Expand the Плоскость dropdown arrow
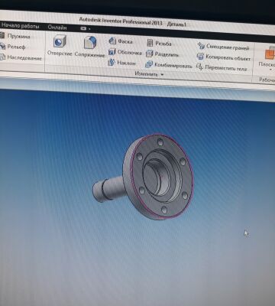Image resolution: width=275 pixels, height=306 pixels. (x=271, y=70)
